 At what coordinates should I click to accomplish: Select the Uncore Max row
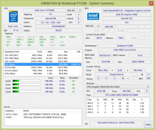43,68
